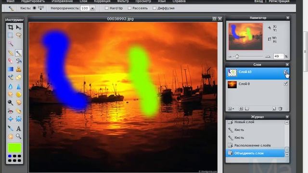Open the Язык menu
Viewport: 308px width, 173px height.
162,1
